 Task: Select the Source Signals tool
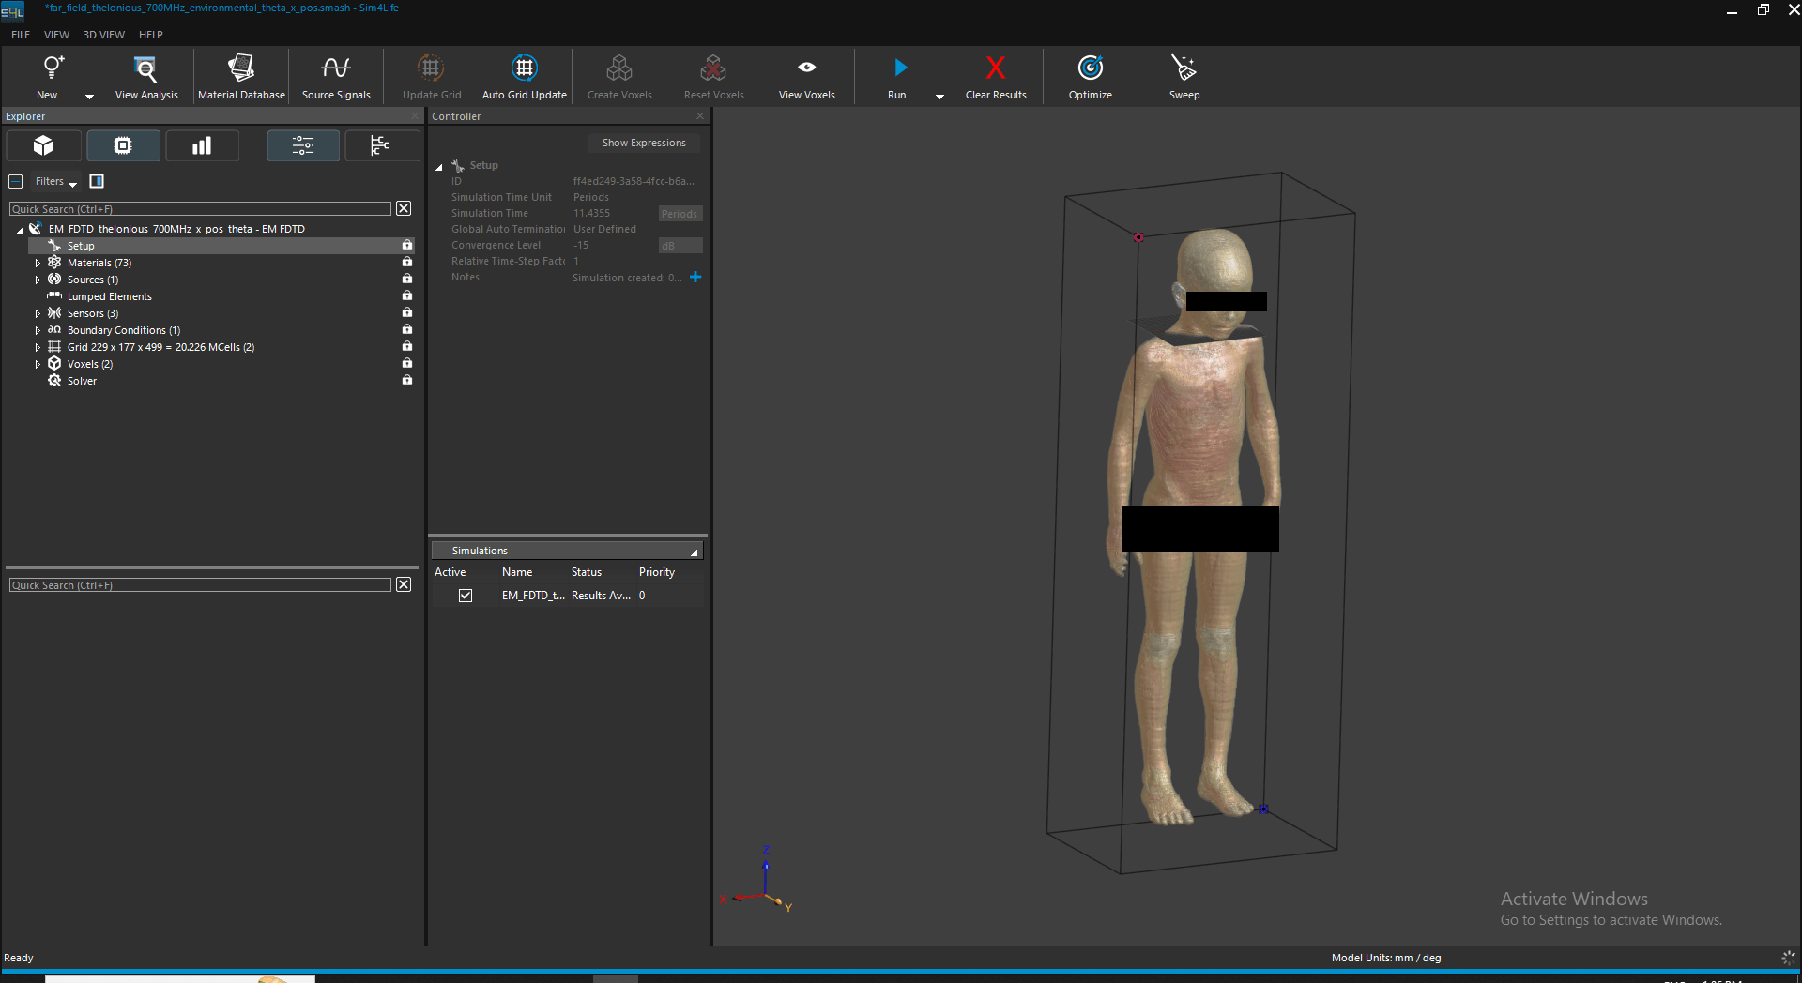click(x=335, y=76)
